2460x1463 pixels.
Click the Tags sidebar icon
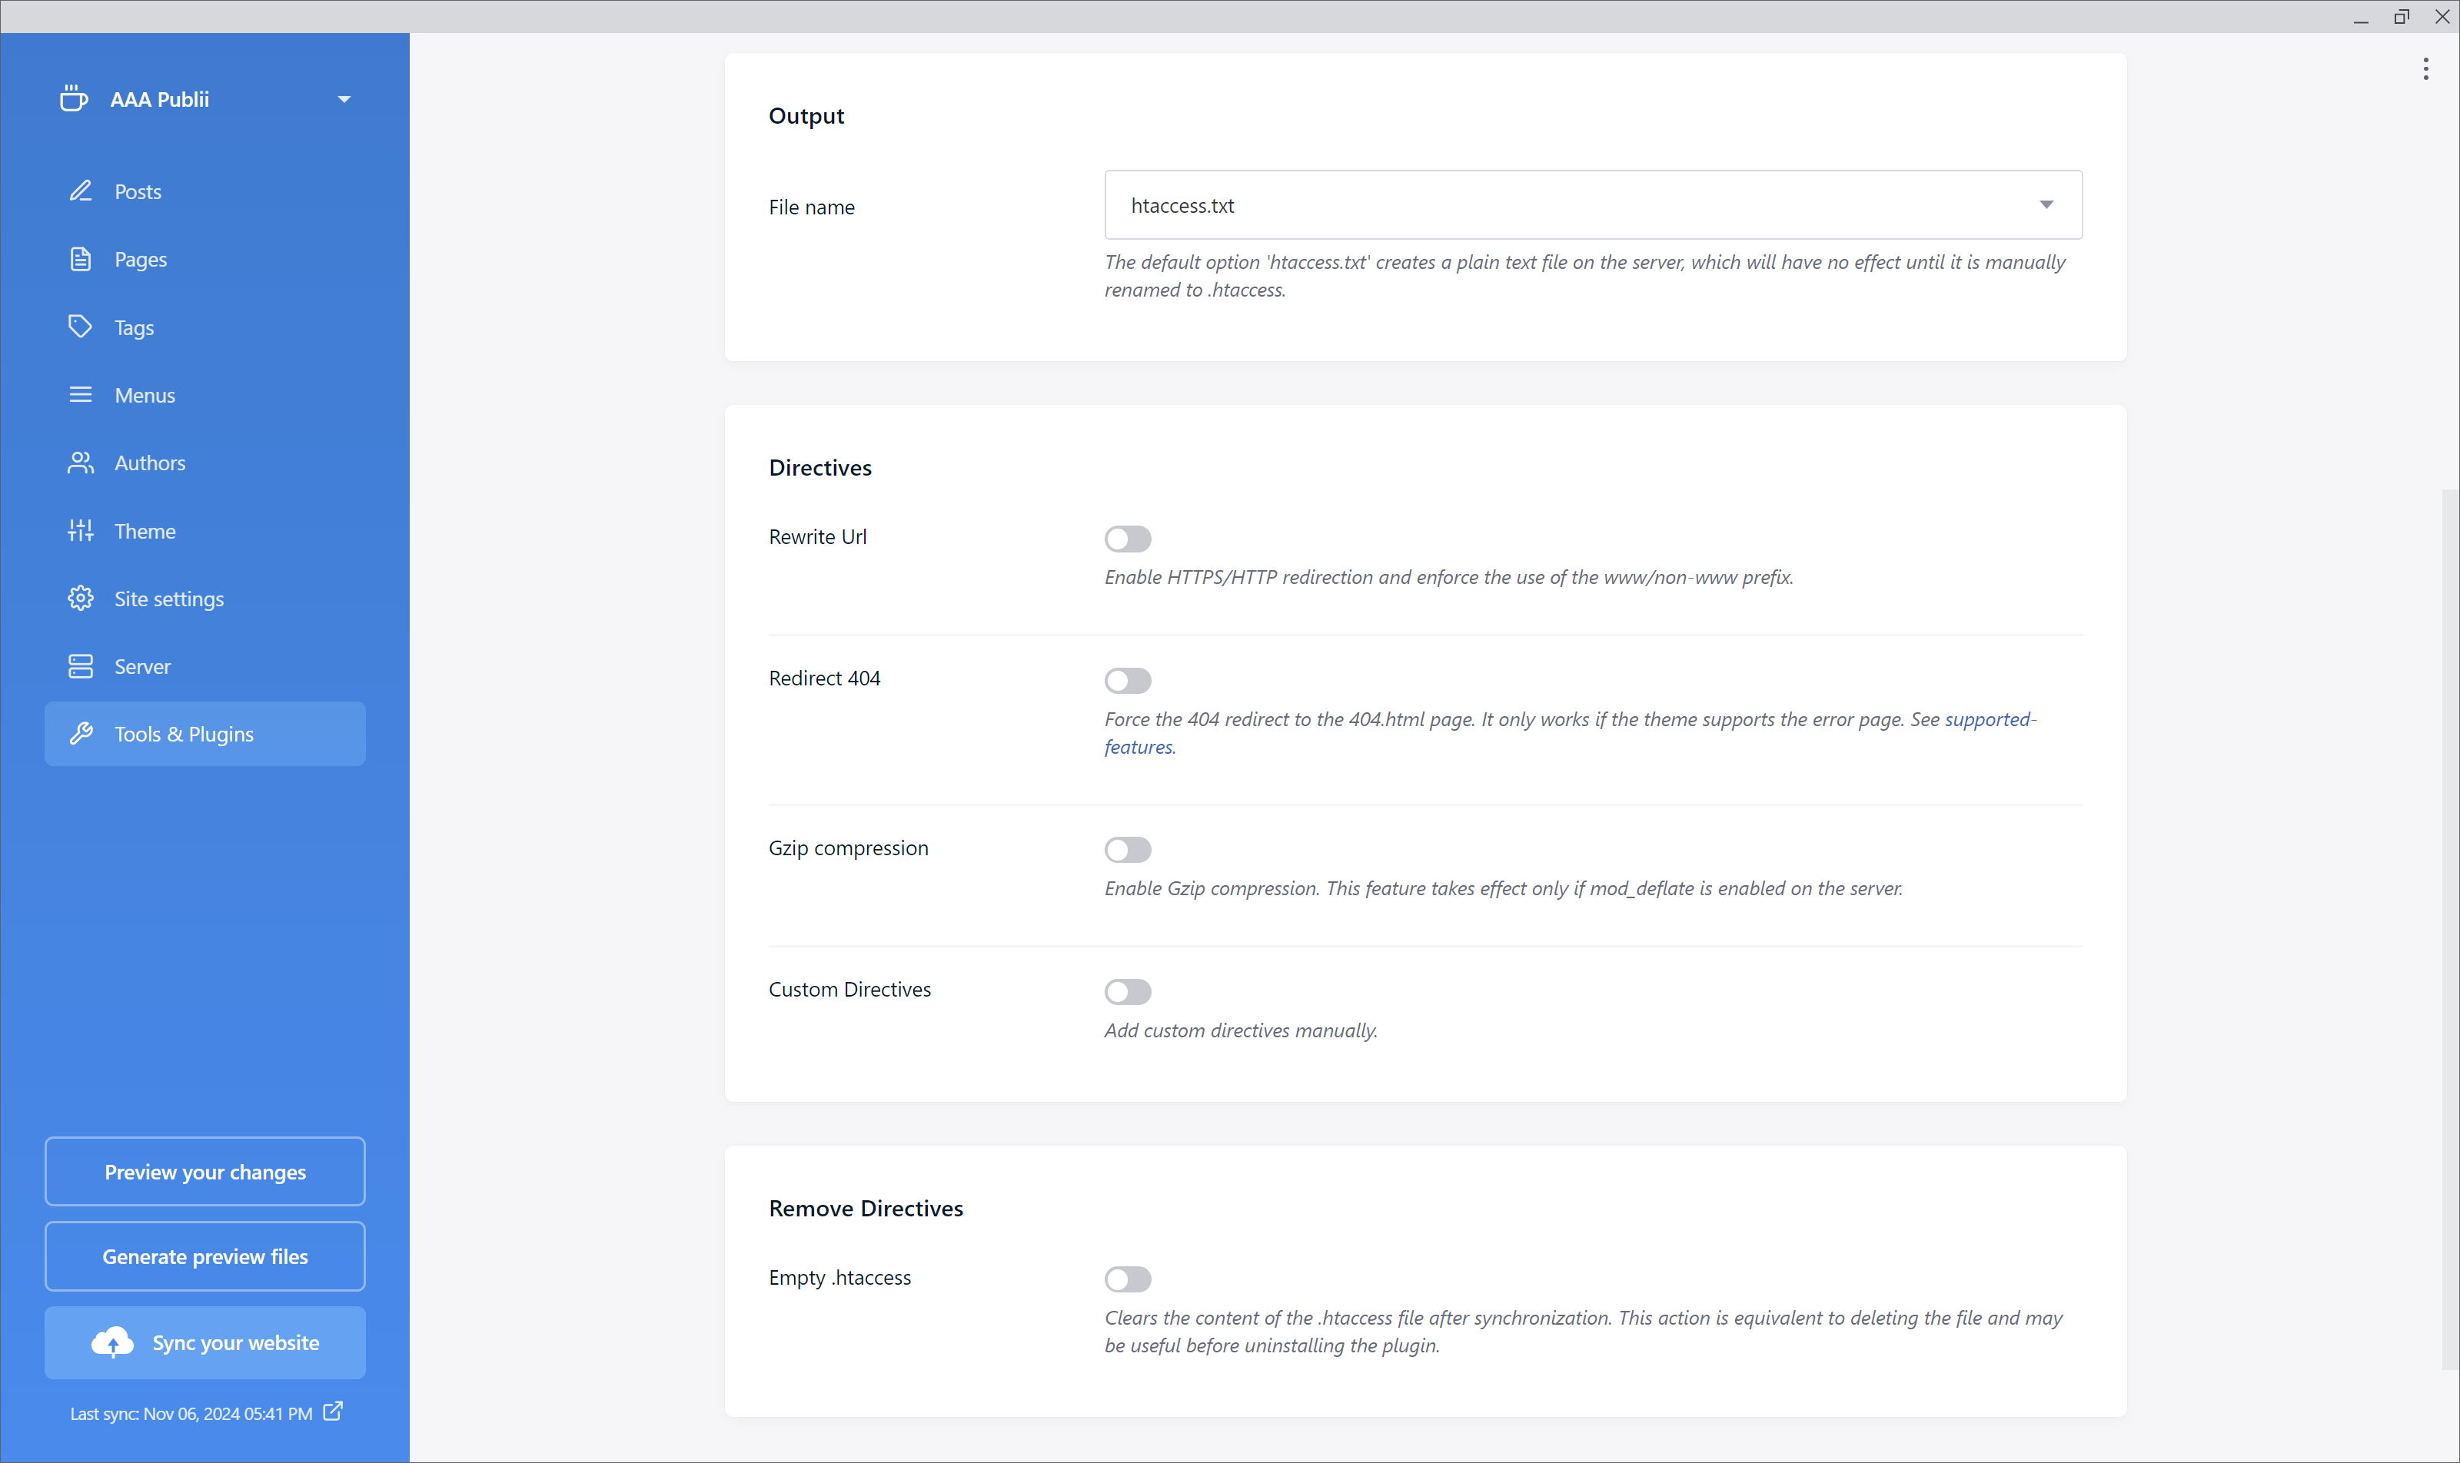[x=135, y=326]
